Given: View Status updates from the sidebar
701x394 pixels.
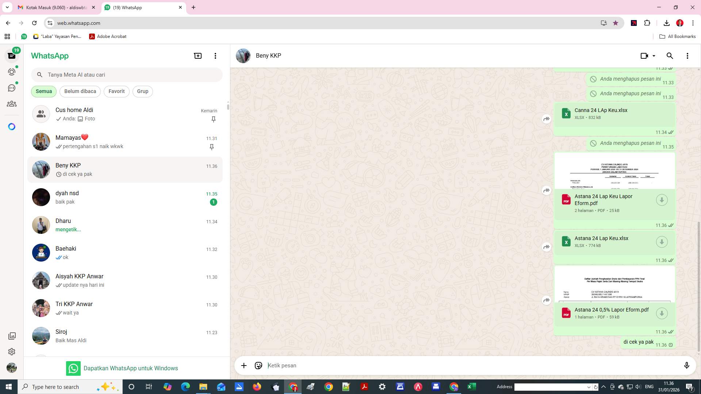Looking at the screenshot, I should (12, 72).
